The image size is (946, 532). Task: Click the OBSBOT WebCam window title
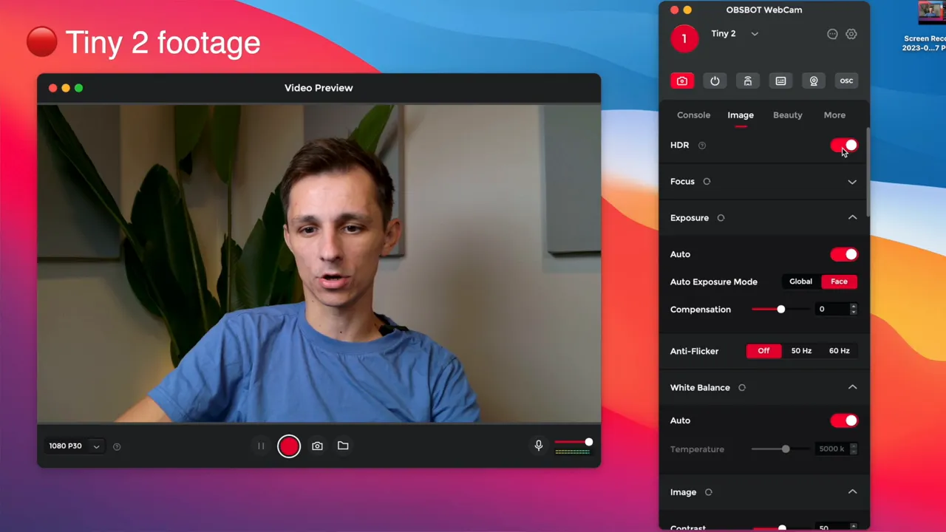(764, 10)
